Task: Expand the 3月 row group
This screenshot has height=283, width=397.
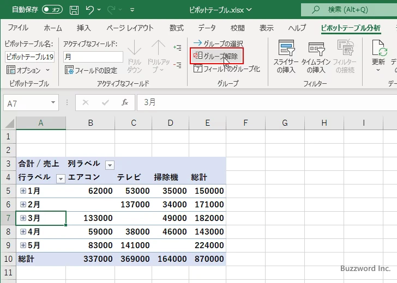Action: click(23, 218)
